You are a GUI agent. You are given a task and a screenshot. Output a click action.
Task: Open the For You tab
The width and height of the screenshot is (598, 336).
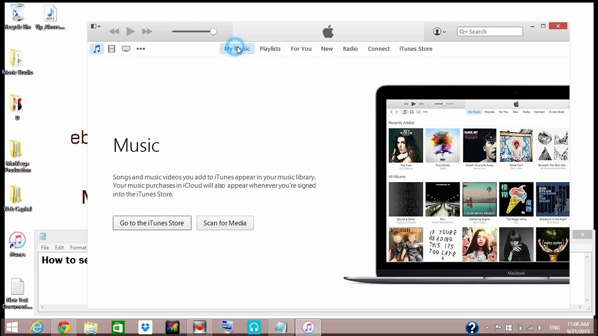[301, 49]
